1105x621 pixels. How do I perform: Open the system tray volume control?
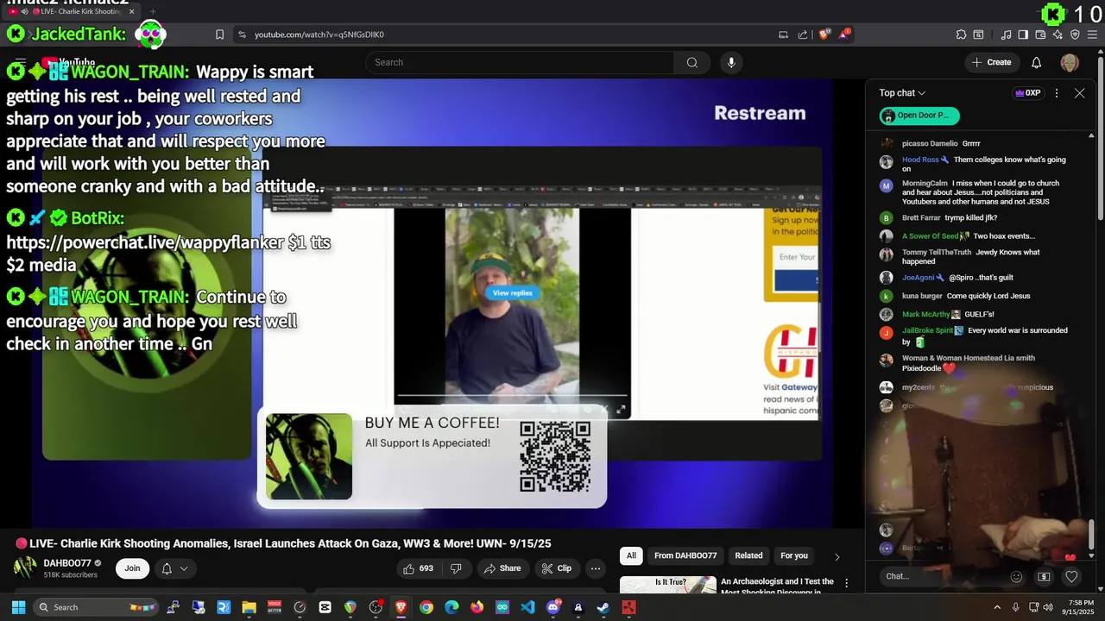1048,607
